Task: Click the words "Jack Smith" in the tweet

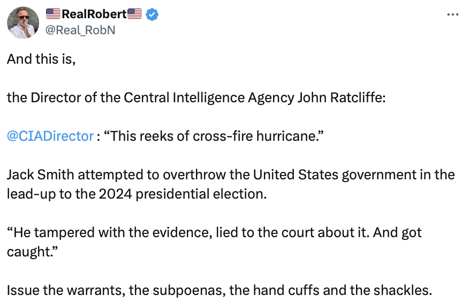Action: pyautogui.click(x=36, y=175)
